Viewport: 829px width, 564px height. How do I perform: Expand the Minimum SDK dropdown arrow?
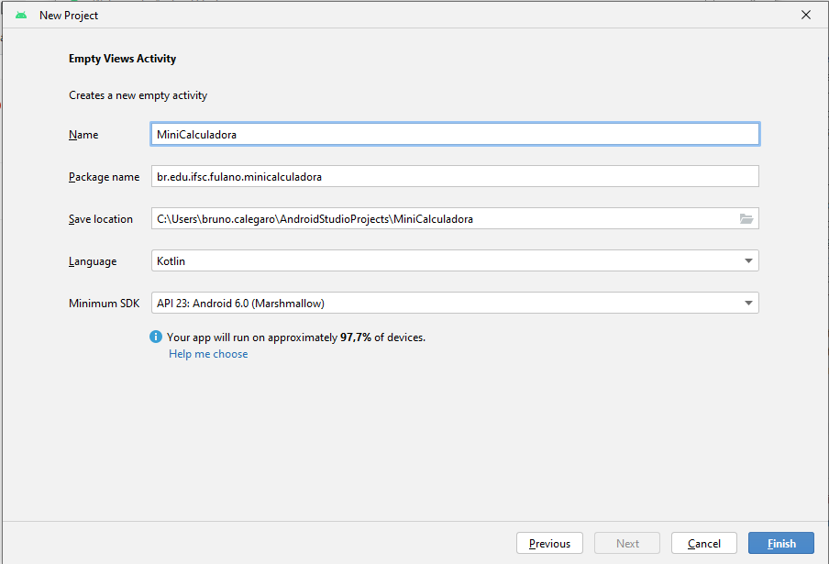748,304
